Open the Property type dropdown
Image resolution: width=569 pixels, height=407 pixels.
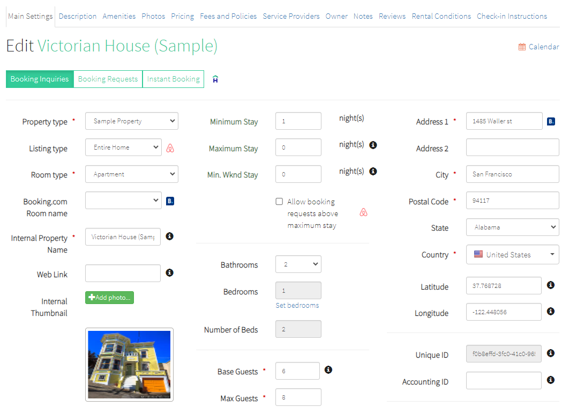(132, 121)
